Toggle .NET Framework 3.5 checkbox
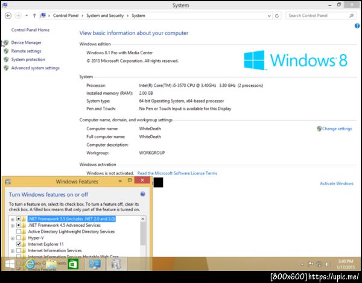 pos(19,219)
